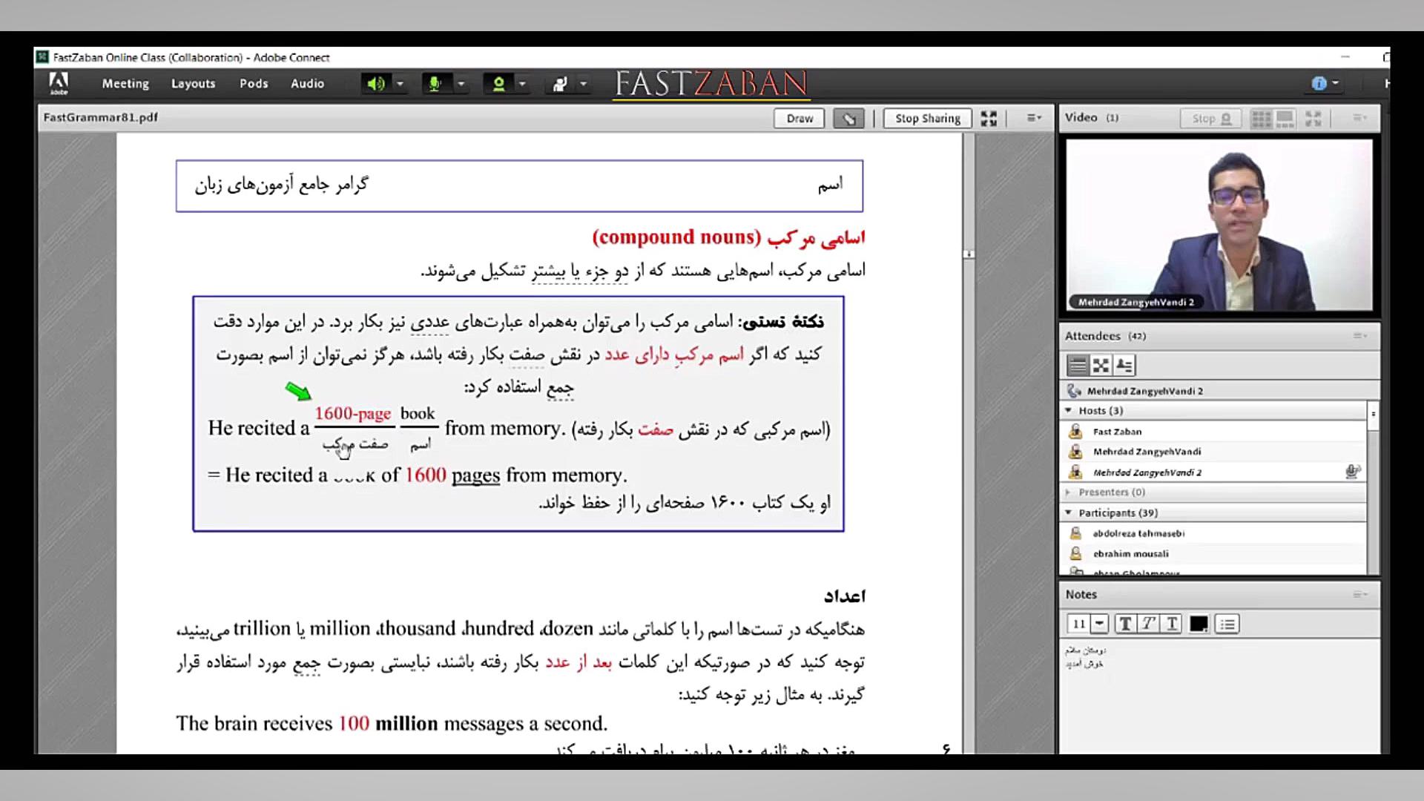
Task: Click ebrahim mousali participant avatar icon
Action: [1075, 554]
